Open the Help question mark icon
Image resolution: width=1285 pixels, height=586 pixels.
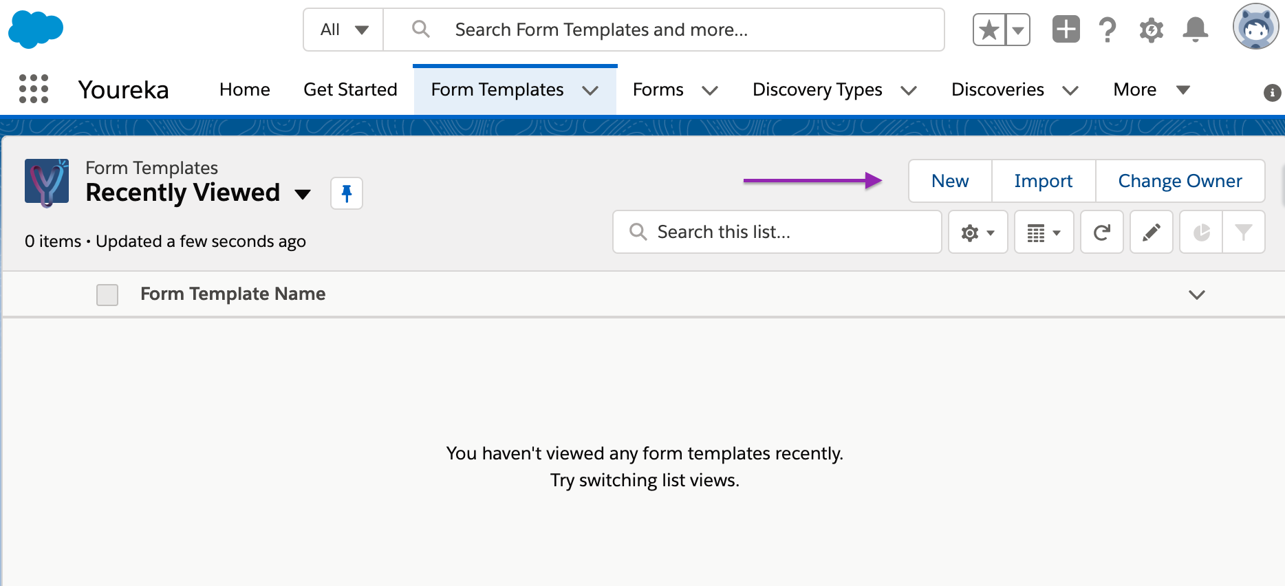(x=1108, y=30)
